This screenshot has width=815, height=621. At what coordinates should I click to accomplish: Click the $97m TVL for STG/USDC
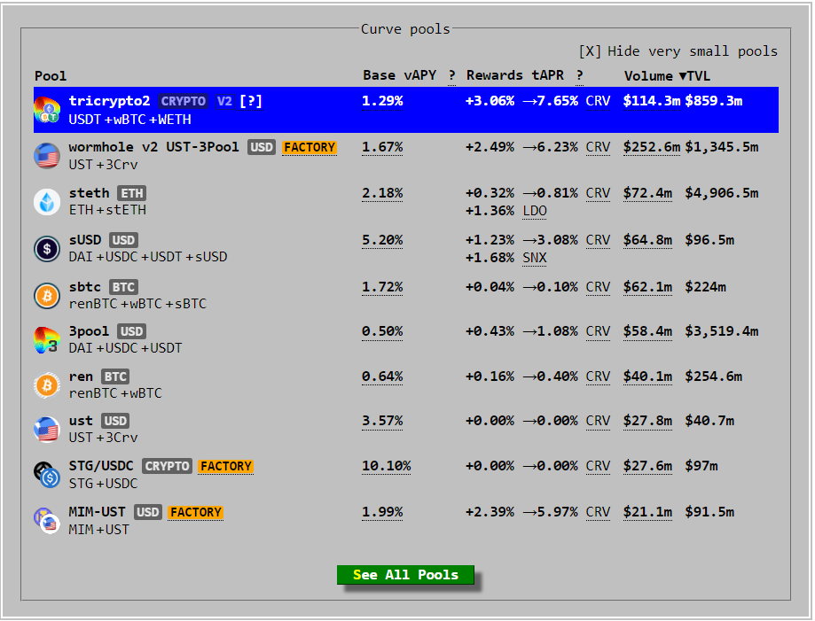tap(701, 466)
